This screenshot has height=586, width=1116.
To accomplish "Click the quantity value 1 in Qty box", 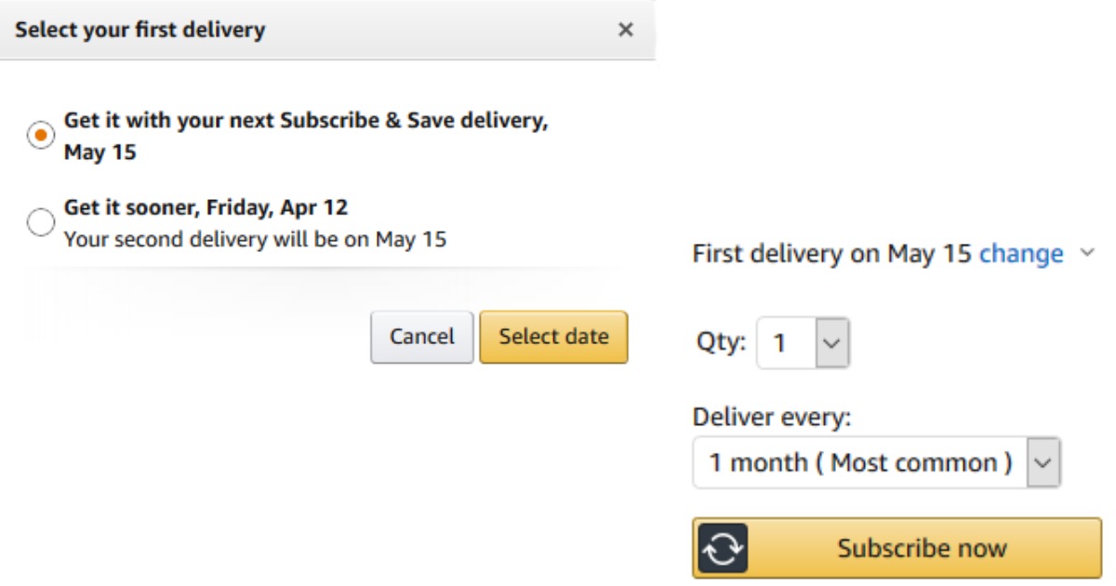I will 780,343.
